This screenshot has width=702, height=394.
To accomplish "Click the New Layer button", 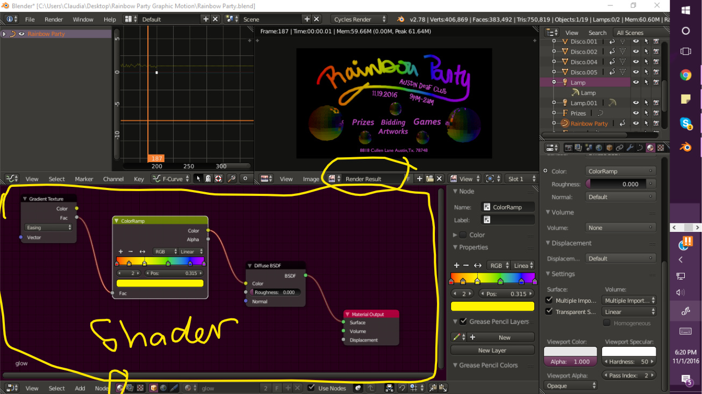I will [492, 350].
